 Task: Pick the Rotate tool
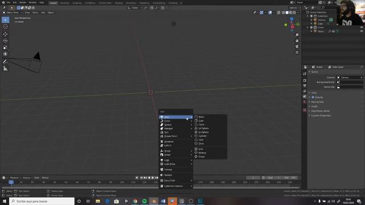pos(5,40)
